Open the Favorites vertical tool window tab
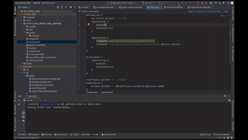Viewport: 248px width, 140px height. click(x=15, y=110)
